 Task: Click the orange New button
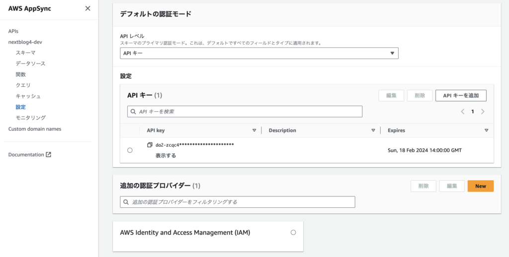coord(481,186)
